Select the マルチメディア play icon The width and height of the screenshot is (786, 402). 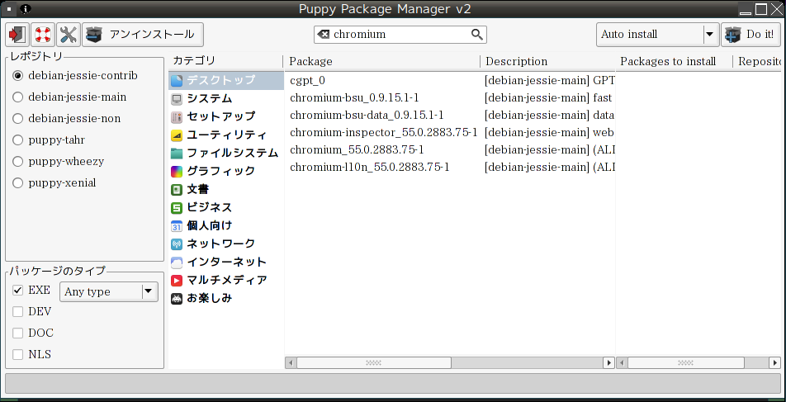177,280
